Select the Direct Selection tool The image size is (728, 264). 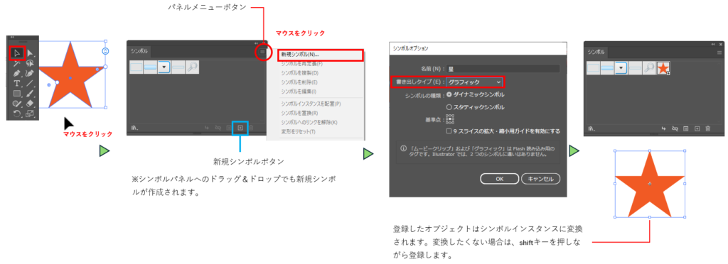point(30,53)
